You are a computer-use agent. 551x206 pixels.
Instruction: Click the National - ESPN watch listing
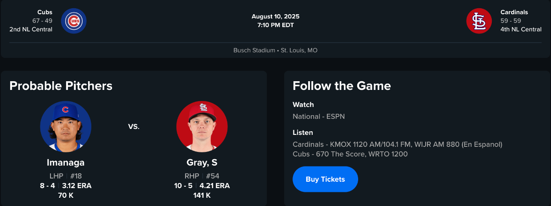(319, 117)
